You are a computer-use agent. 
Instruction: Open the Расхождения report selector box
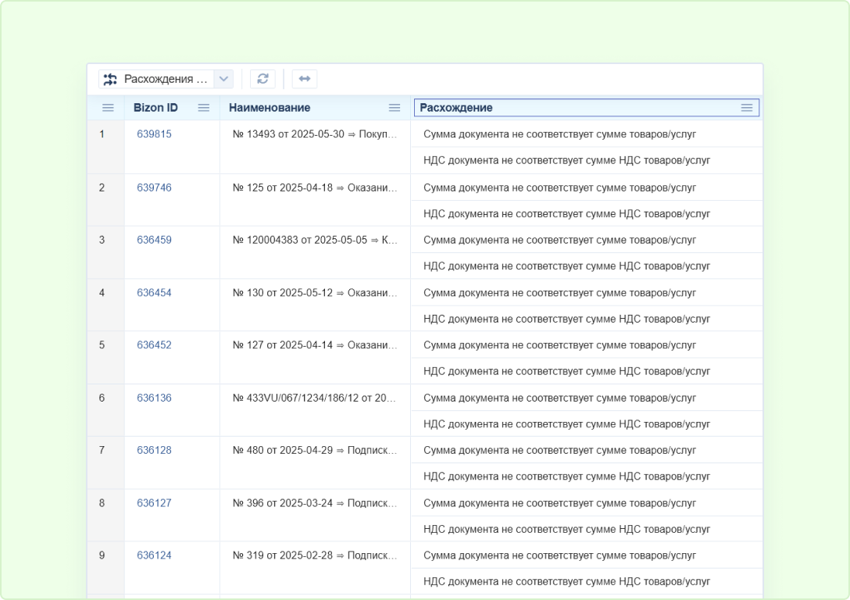click(166, 79)
